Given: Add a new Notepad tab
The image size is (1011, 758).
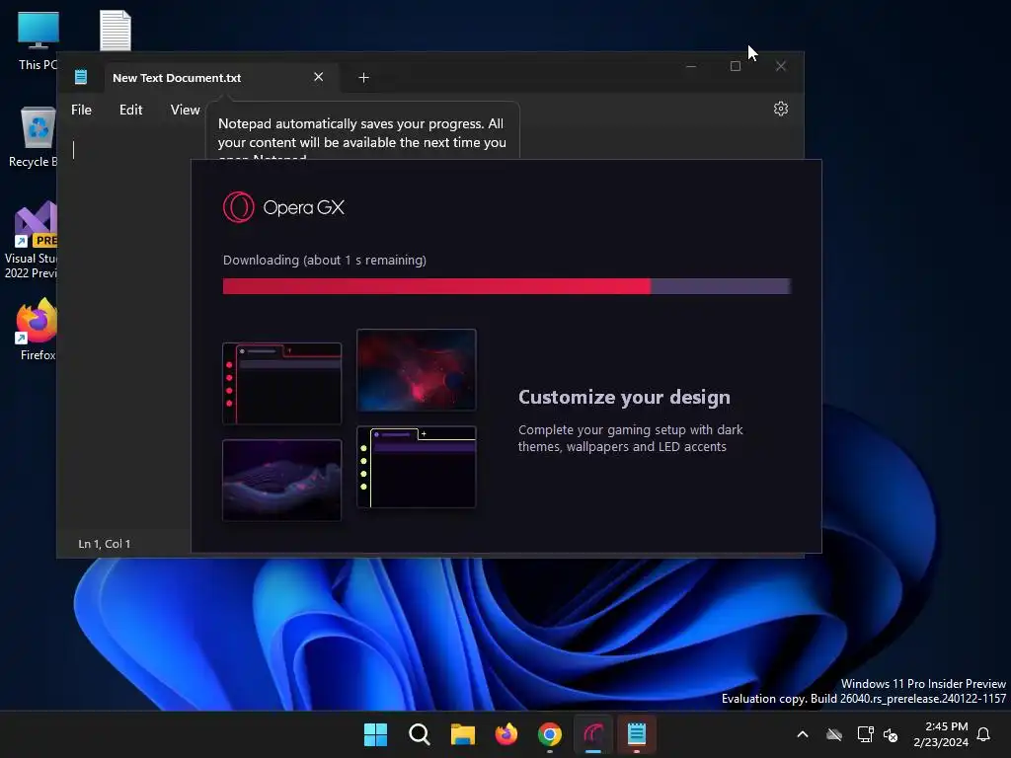Looking at the screenshot, I should [x=363, y=77].
